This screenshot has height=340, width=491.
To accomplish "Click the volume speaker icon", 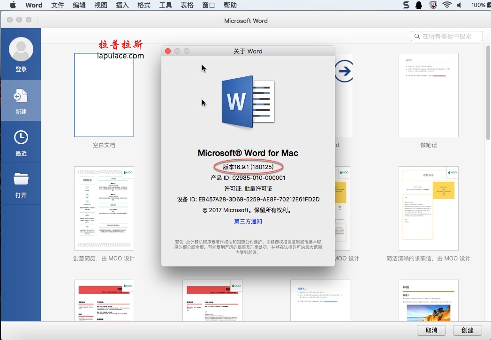I will (459, 5).
